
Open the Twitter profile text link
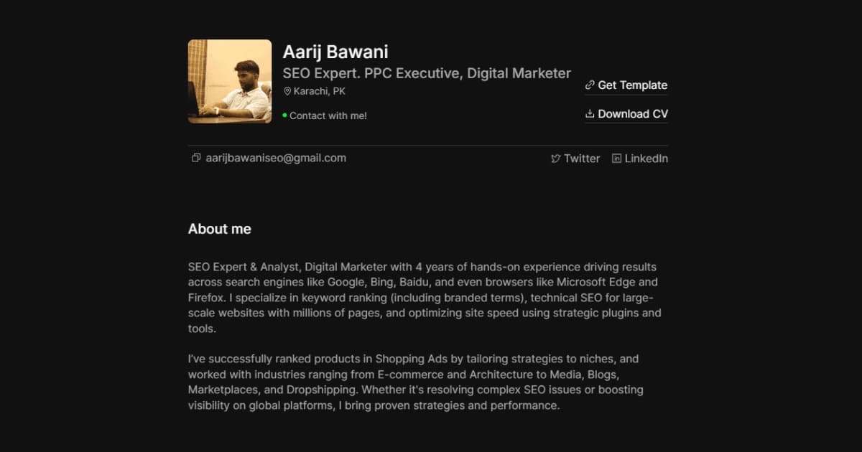[x=581, y=159]
